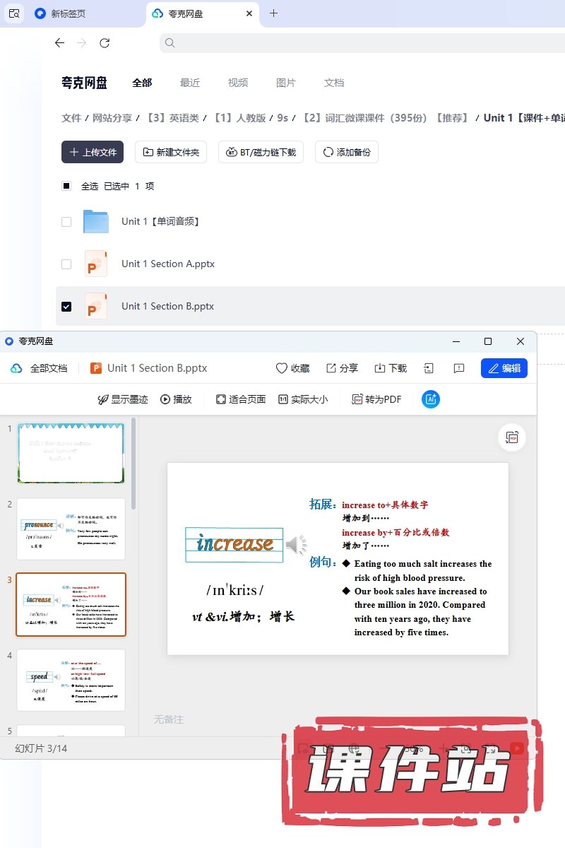Click the speaker audio icon on the slide

pyautogui.click(x=297, y=545)
